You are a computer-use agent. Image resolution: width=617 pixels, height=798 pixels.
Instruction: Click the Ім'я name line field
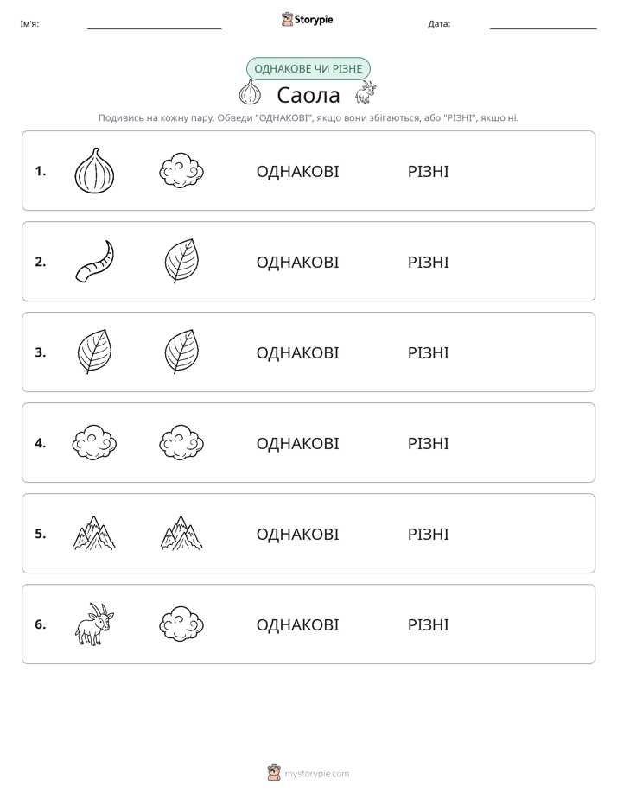pos(154,24)
